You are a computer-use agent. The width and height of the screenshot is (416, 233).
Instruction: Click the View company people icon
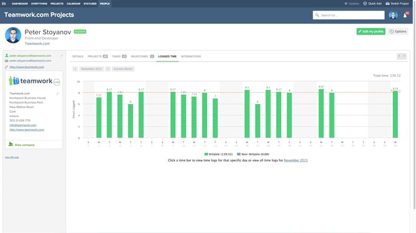[11, 144]
